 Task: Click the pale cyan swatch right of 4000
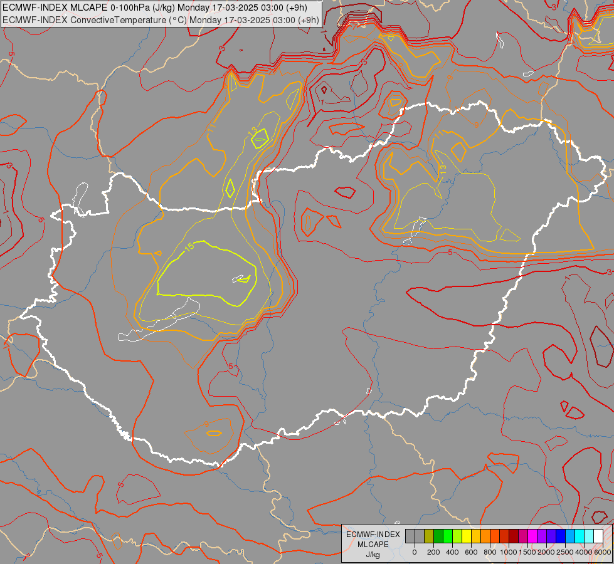589,536
